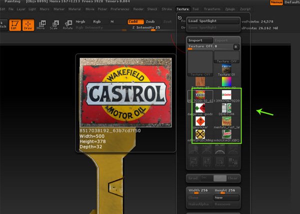This screenshot has width=300, height=214.
Task: Click the Flip V icon
Action: [x=207, y=162]
